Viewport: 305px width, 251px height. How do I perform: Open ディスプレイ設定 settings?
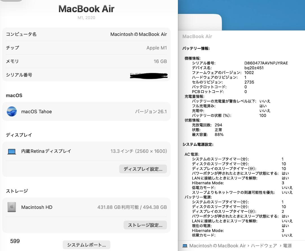pyautogui.click(x=143, y=169)
